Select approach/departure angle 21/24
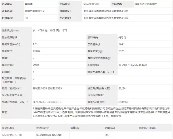Screen dimensions: 173x139 pyautogui.click(x=122, y=88)
